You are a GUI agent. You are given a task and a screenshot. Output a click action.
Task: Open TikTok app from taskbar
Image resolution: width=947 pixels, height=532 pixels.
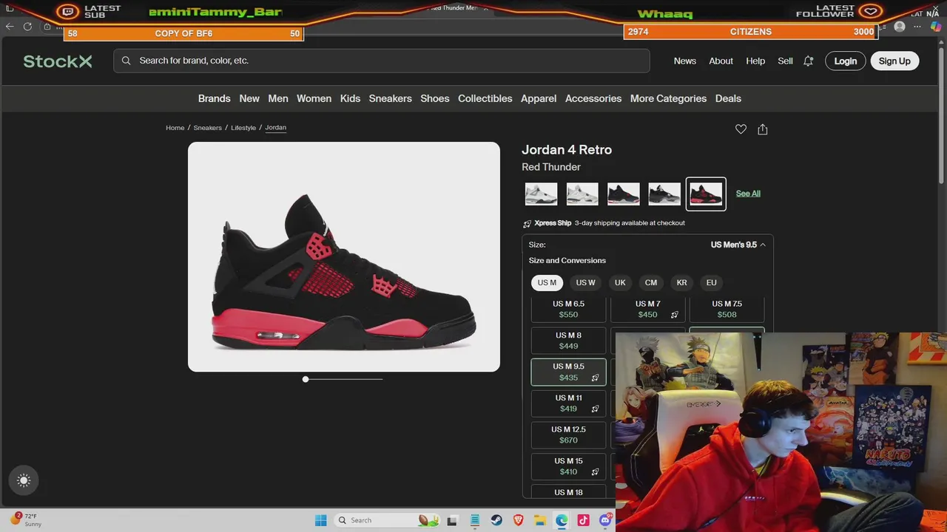click(583, 520)
